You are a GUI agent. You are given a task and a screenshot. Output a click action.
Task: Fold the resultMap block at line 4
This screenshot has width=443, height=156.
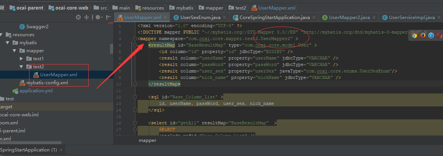[x=135, y=45]
